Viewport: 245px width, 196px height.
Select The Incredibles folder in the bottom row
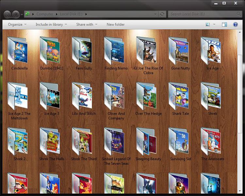[18, 183]
